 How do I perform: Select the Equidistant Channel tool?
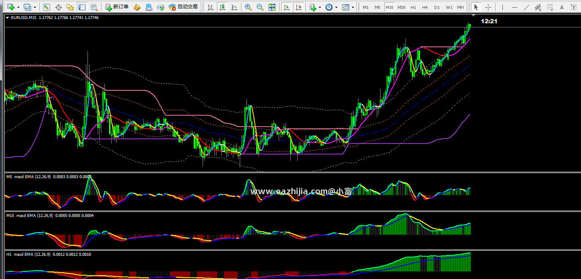(x=538, y=7)
